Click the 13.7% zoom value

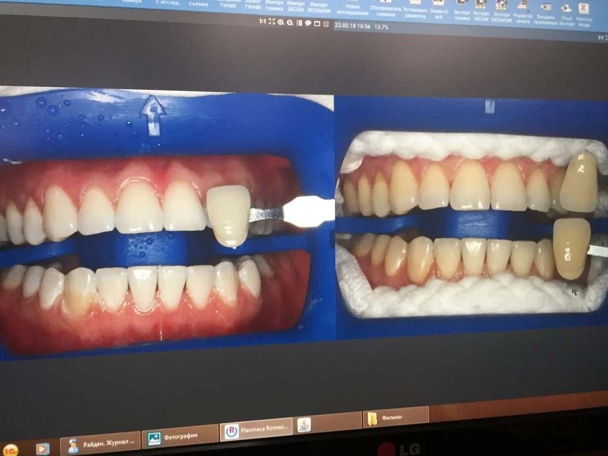[x=381, y=27]
